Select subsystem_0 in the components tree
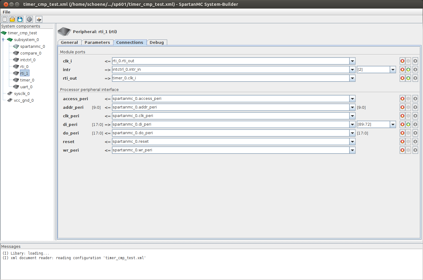The width and height of the screenshot is (423, 280). coord(26,40)
